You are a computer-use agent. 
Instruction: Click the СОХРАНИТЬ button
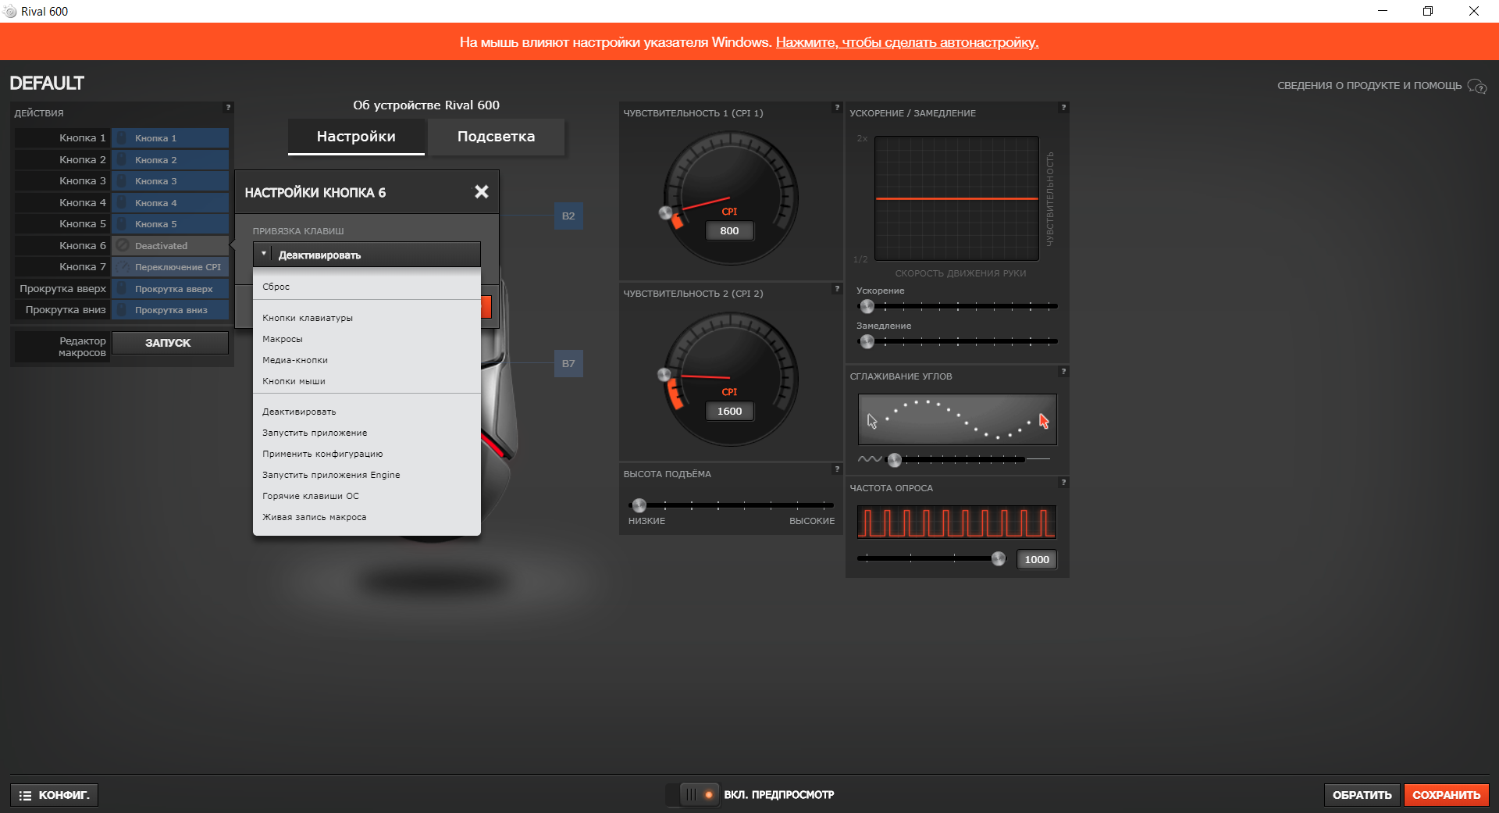click(x=1446, y=795)
